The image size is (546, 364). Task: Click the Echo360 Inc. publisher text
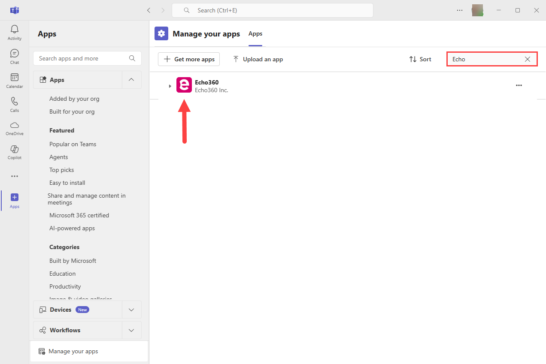click(x=212, y=90)
